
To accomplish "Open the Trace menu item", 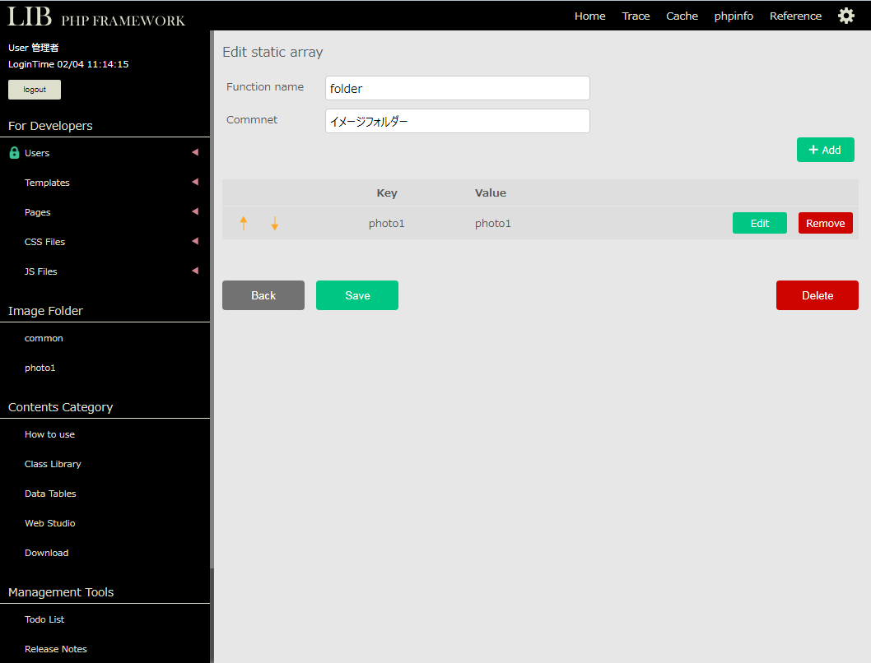I will 636,16.
